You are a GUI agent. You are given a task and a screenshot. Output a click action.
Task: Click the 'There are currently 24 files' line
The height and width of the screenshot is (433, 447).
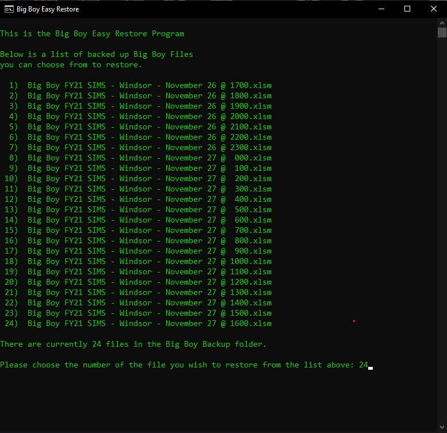point(133,344)
